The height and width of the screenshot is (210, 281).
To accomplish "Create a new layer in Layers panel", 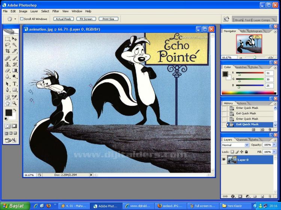I will pos(262,196).
